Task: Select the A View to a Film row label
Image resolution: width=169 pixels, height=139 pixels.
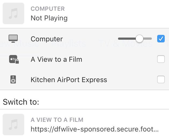Action: pyautogui.click(x=56, y=59)
